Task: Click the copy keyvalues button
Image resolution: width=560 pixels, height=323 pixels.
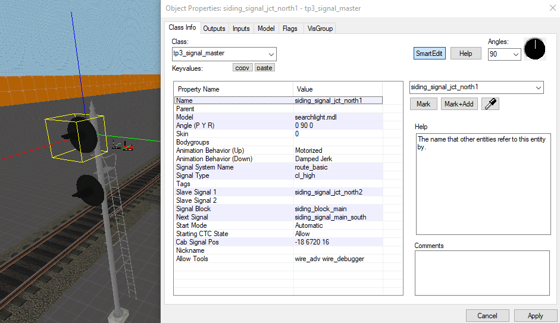Action: click(x=242, y=68)
